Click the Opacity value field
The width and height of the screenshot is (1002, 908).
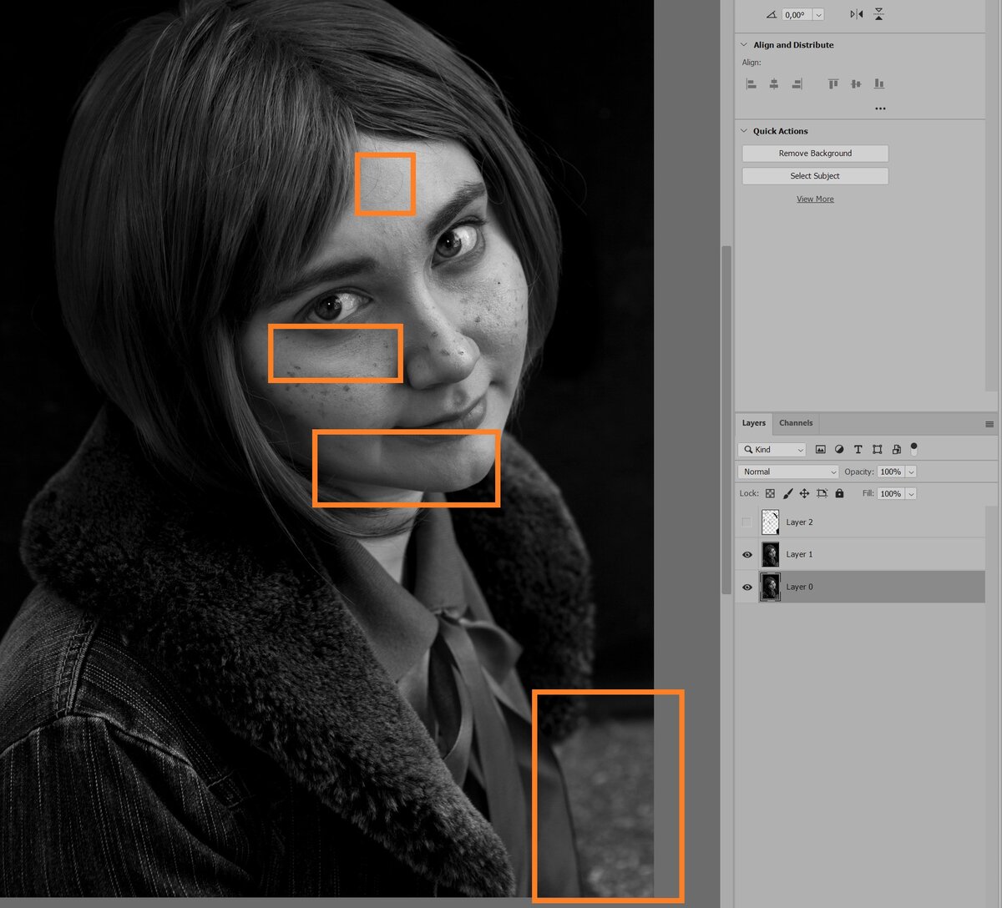coord(891,472)
